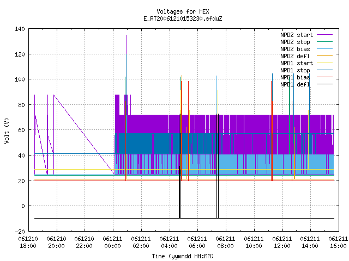Click the x-axis tick label 061210 18:00
The width and height of the screenshot is (349, 261).
[28, 243]
